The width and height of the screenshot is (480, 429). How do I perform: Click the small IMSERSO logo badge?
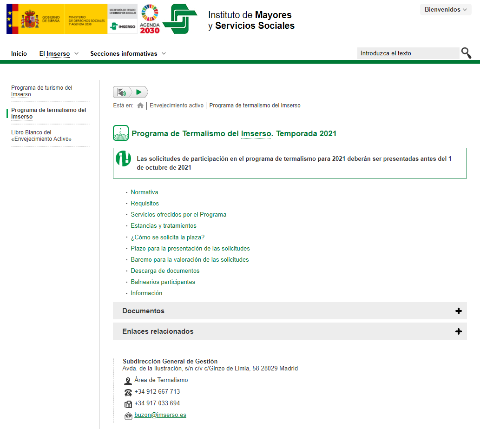tap(123, 26)
